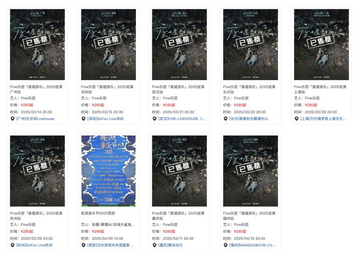355x254 pixels.
Task: Open the 重庆站 poster dated 4/11
Action: pos(179,171)
